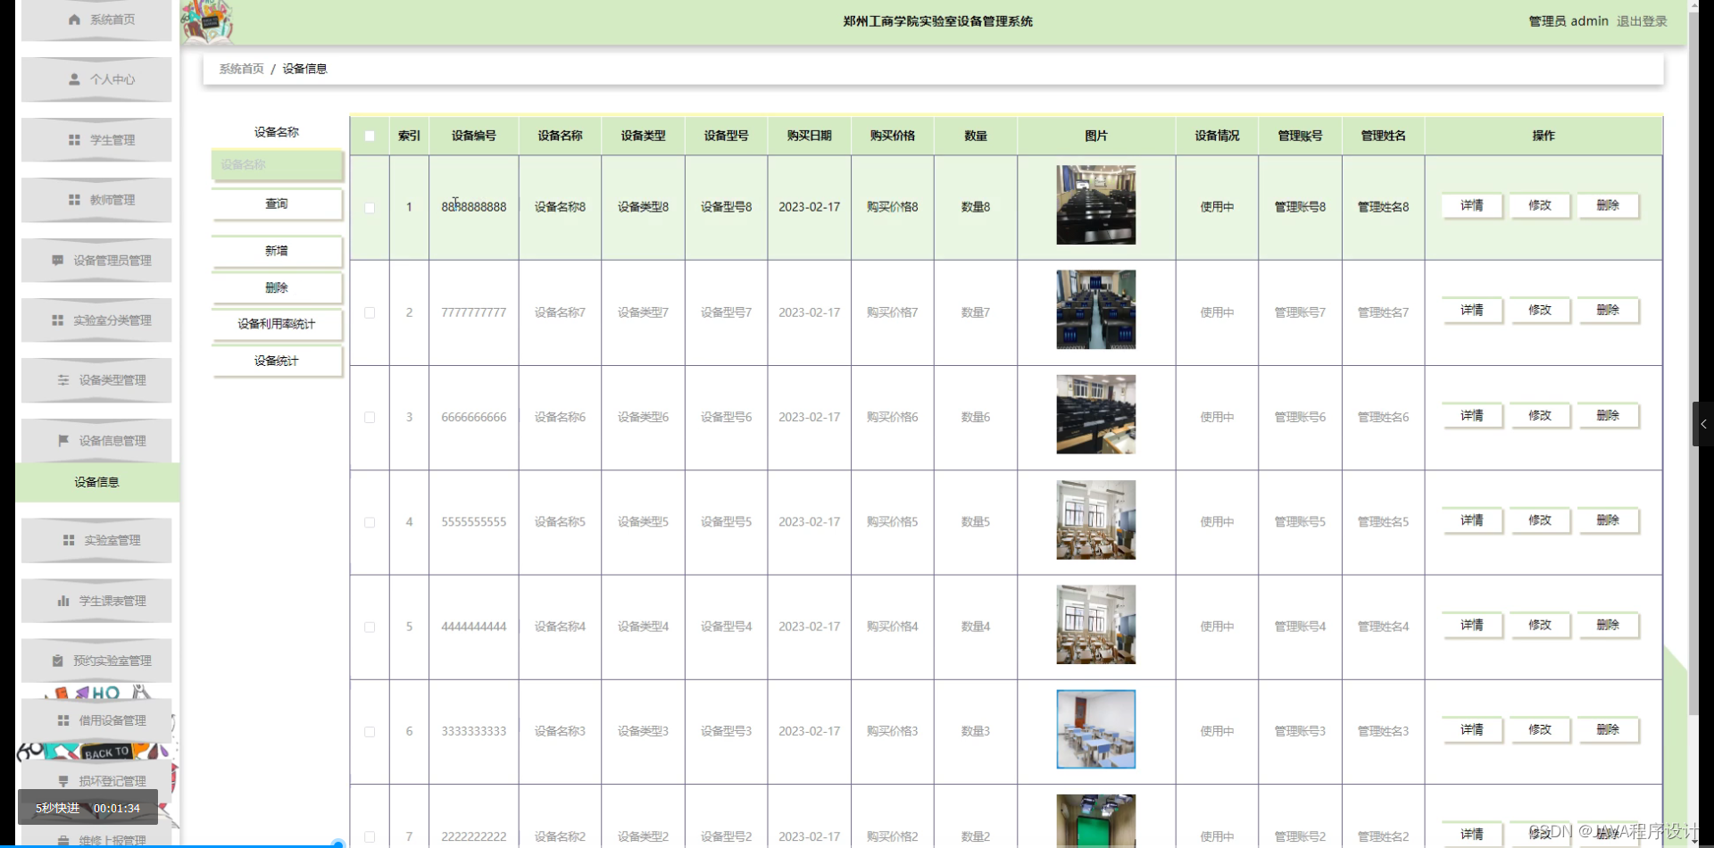Click 修改 for row 设备名称8

(x=1540, y=205)
